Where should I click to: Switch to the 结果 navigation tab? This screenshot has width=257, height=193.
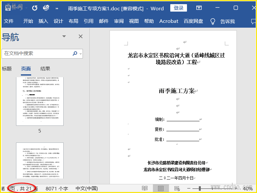(45, 69)
